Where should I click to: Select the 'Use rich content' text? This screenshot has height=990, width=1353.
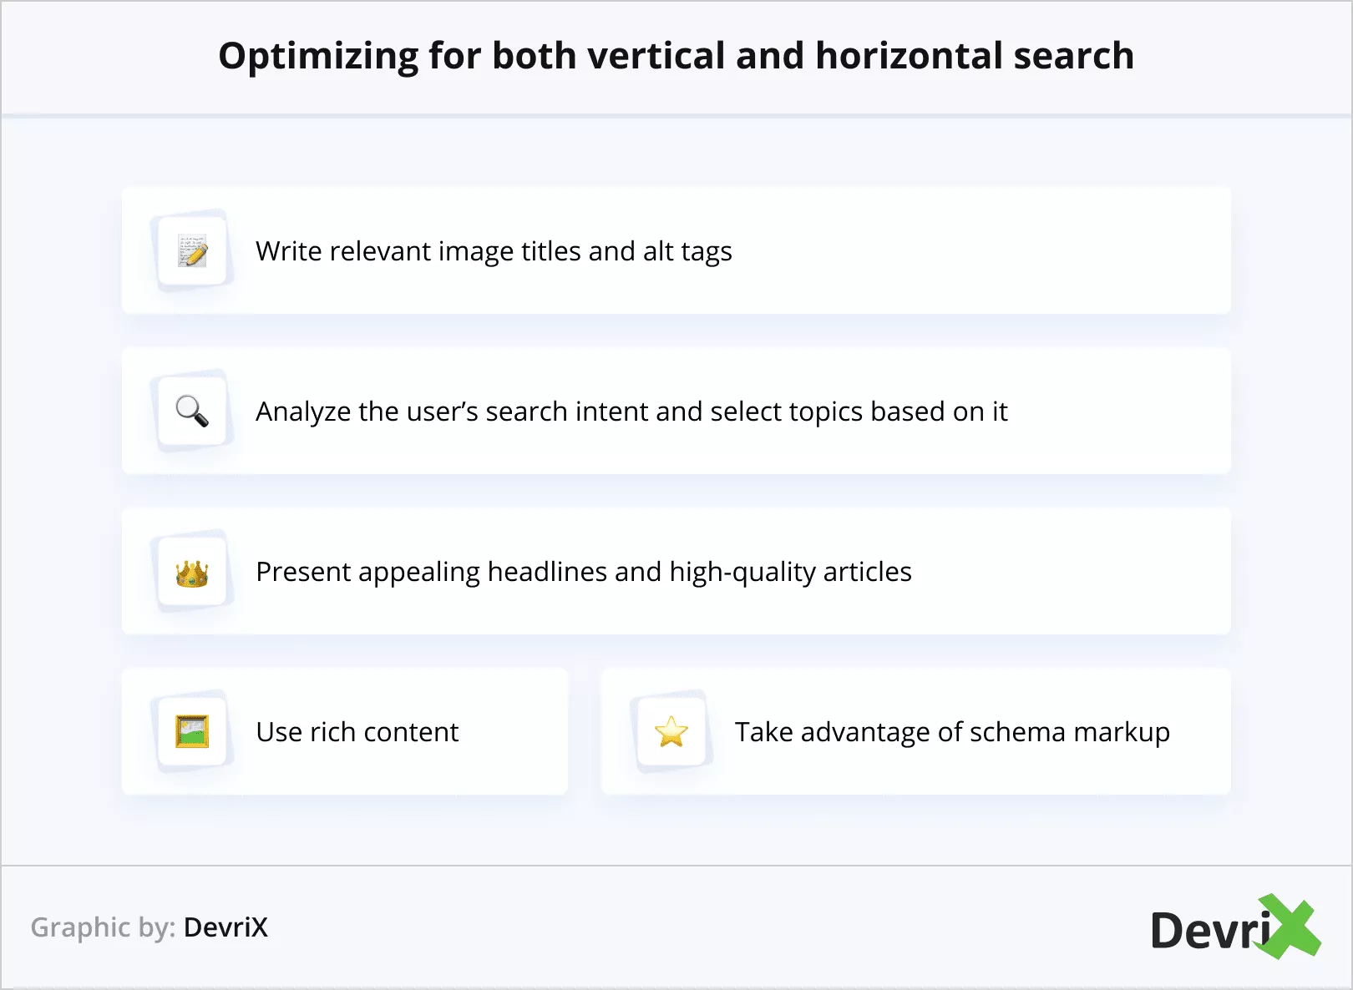pos(357,732)
